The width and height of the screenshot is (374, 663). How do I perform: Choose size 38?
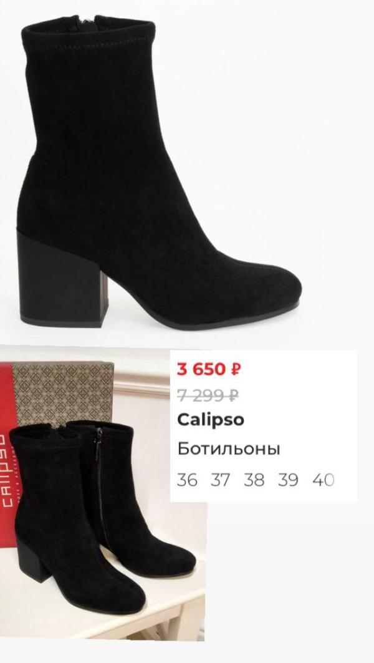[254, 480]
